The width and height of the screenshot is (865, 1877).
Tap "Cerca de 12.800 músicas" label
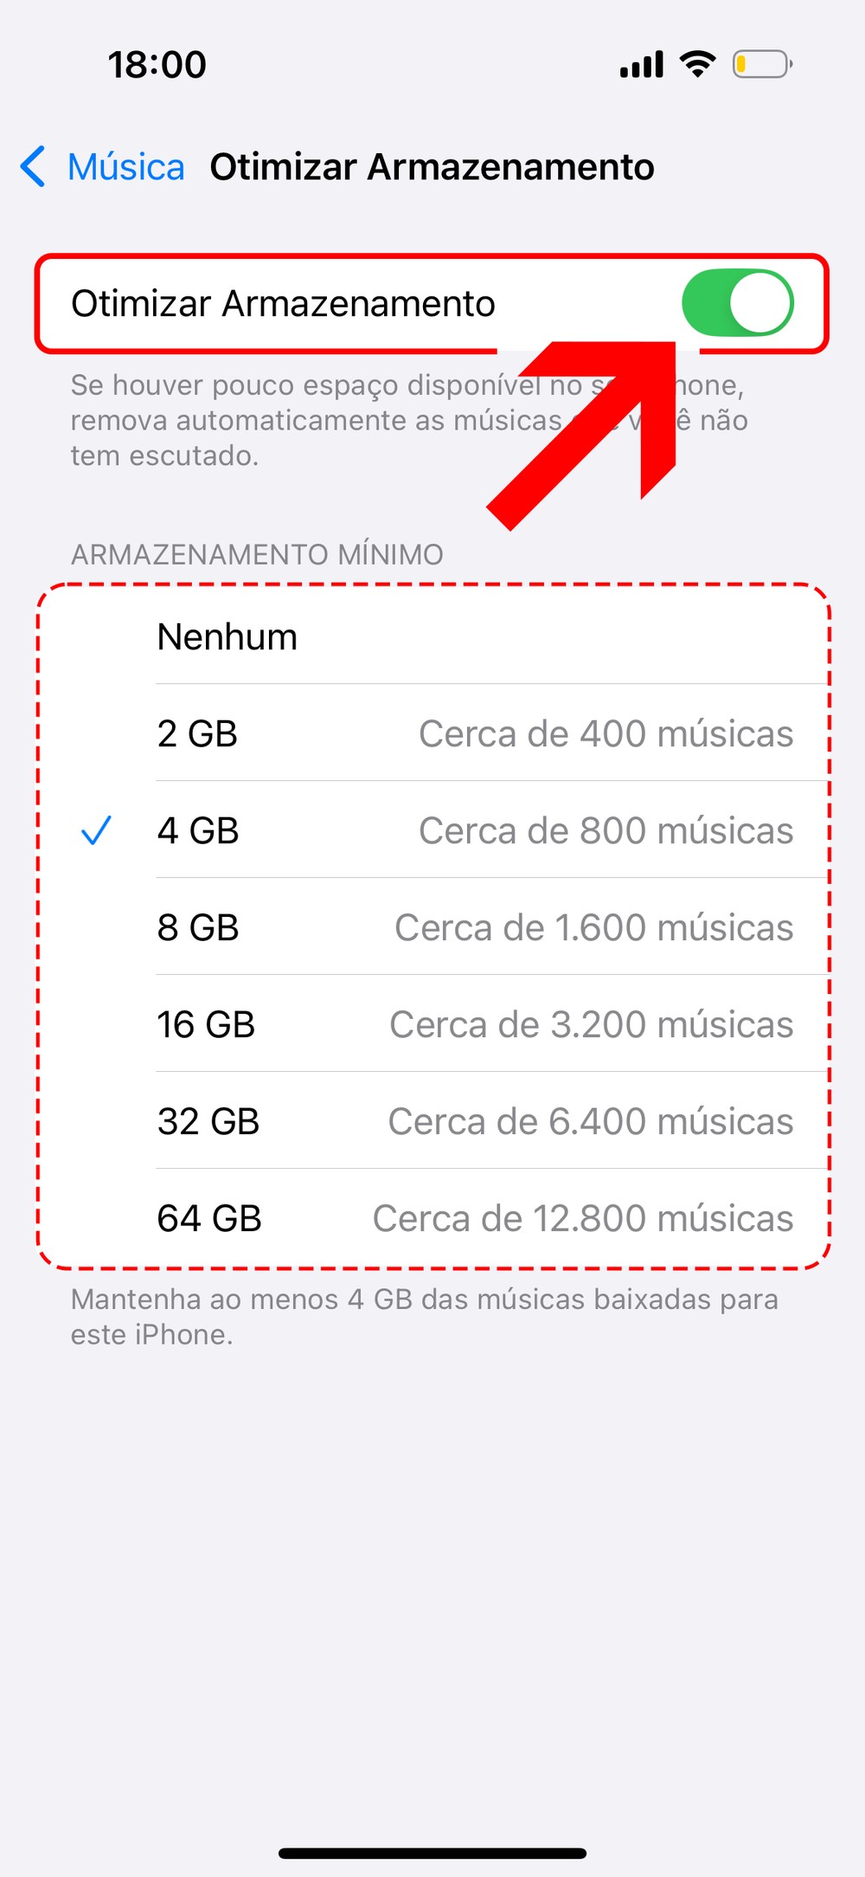(583, 1219)
